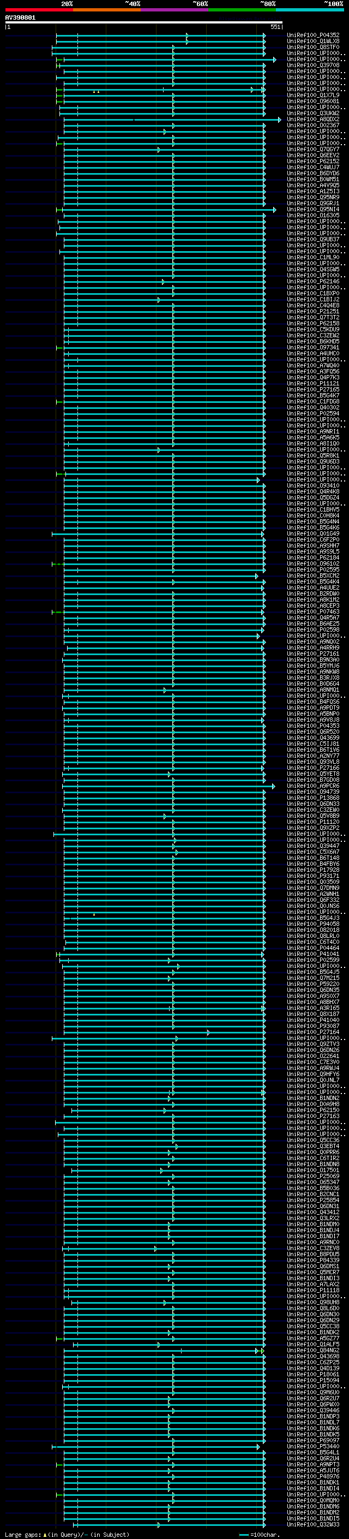
Task: Click the UniRef100_Q1X7L9 entry
Action: (313, 96)
